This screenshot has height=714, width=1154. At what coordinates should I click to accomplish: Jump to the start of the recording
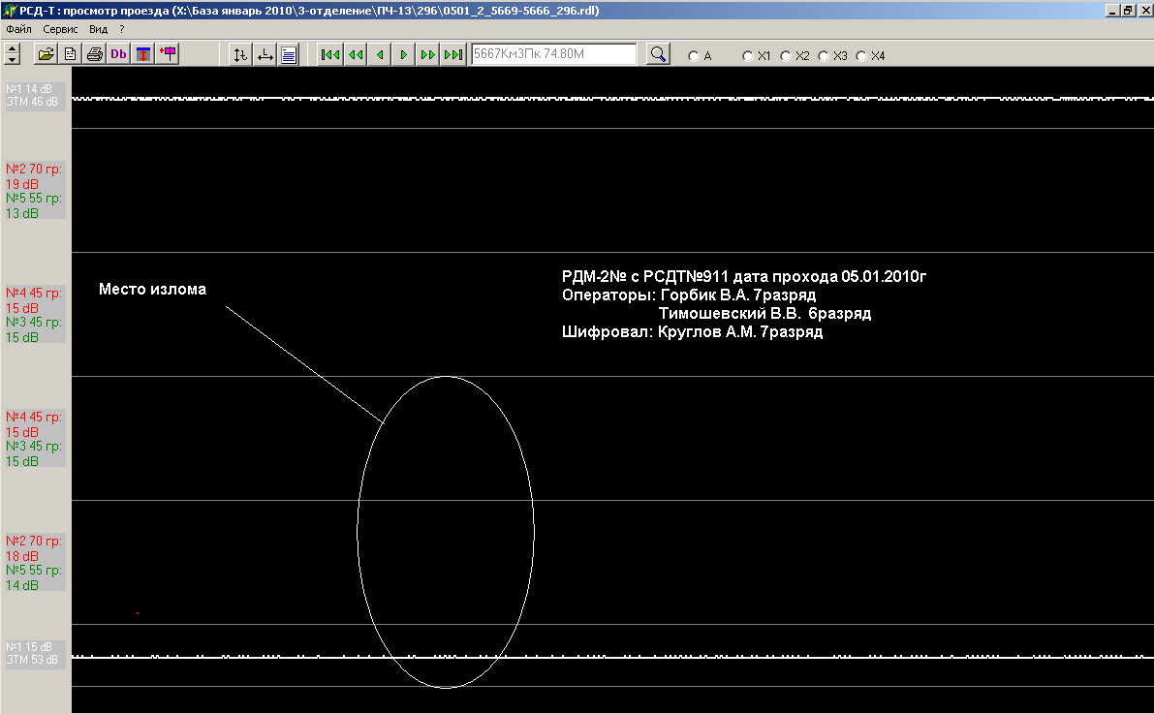pyautogui.click(x=330, y=54)
